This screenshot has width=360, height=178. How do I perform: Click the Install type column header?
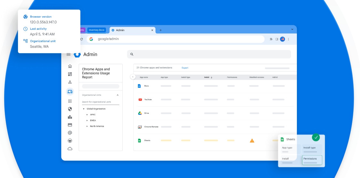(x=186, y=77)
